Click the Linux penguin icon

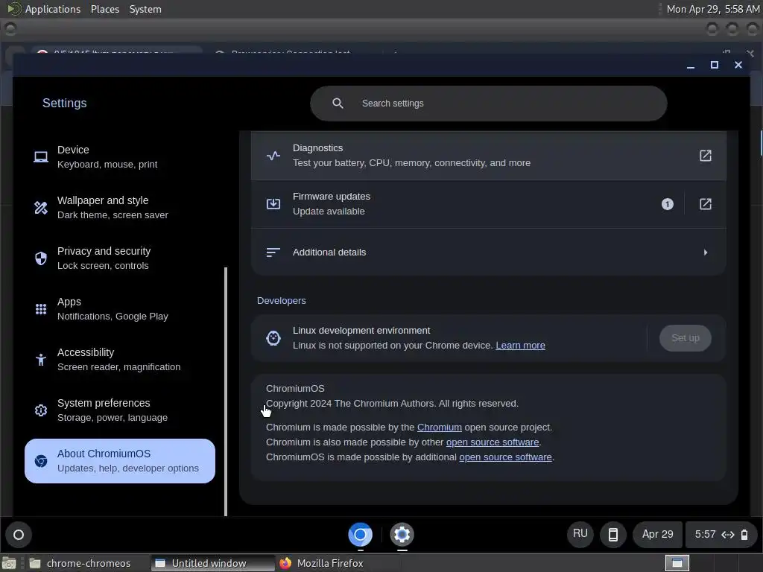click(x=273, y=337)
